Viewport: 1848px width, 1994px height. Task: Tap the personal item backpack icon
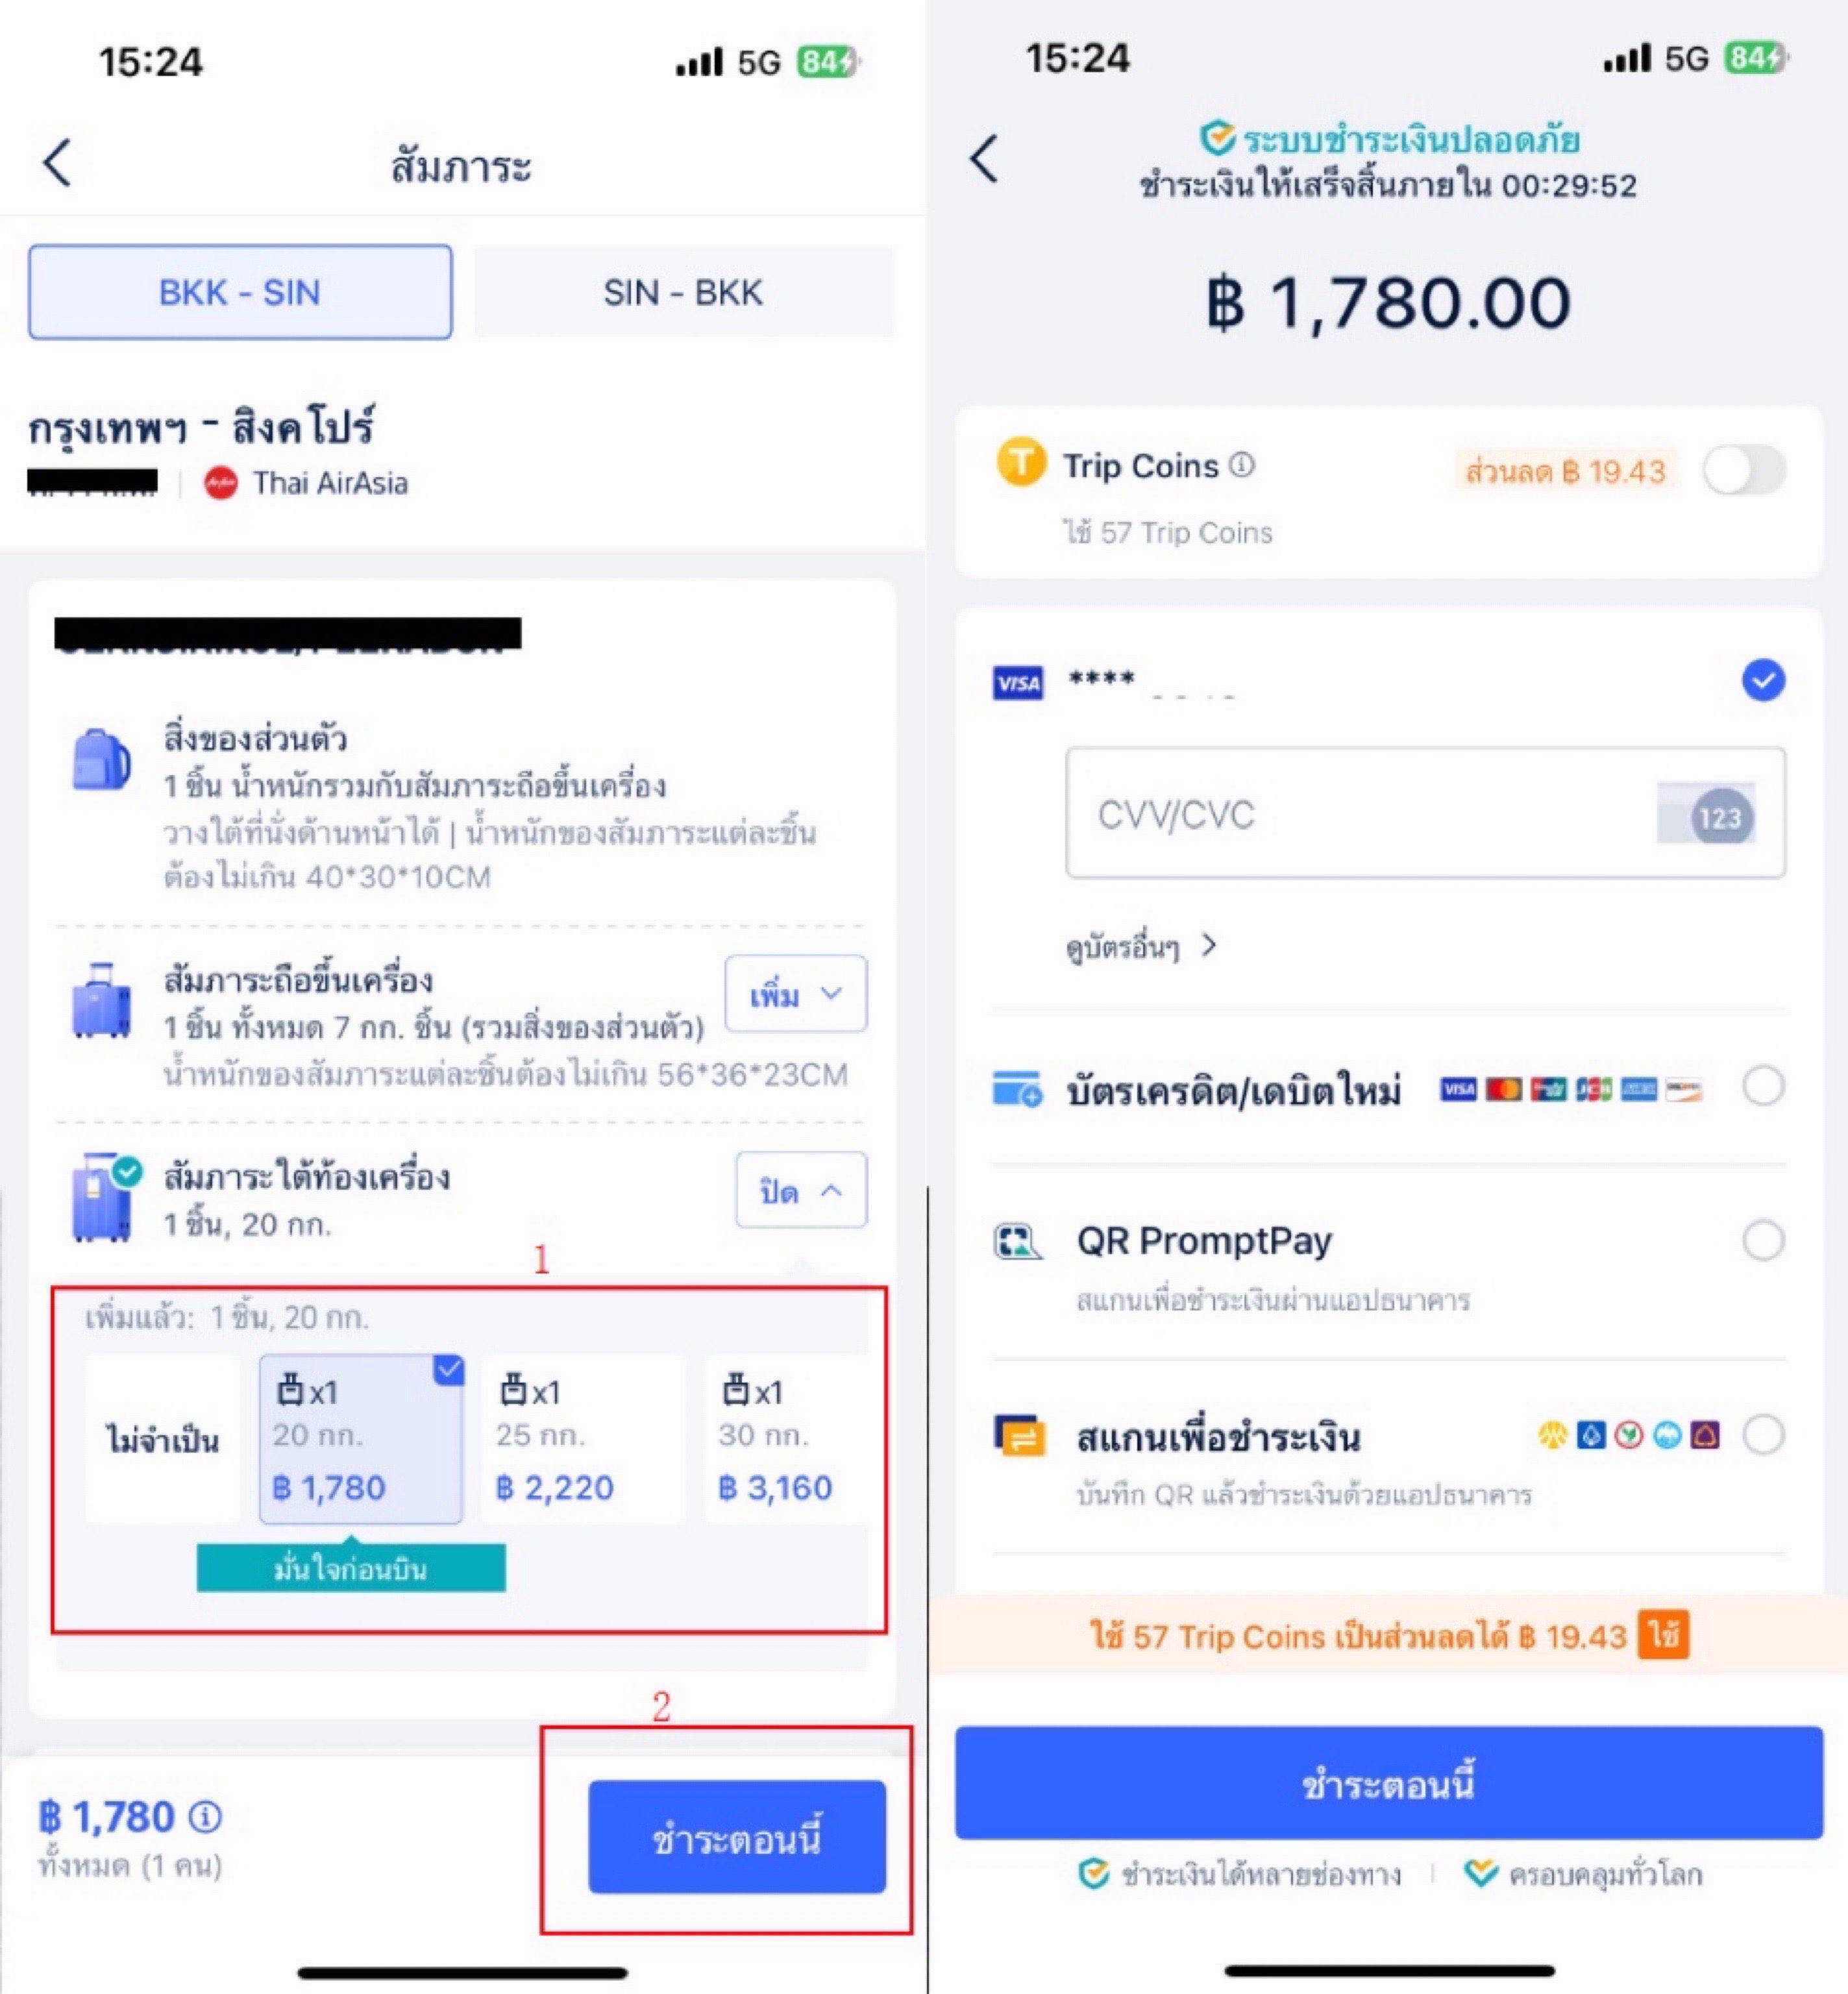(x=101, y=759)
